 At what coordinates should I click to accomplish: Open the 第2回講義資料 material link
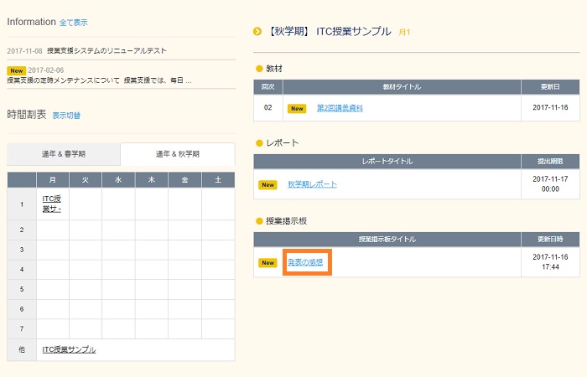[x=340, y=108]
